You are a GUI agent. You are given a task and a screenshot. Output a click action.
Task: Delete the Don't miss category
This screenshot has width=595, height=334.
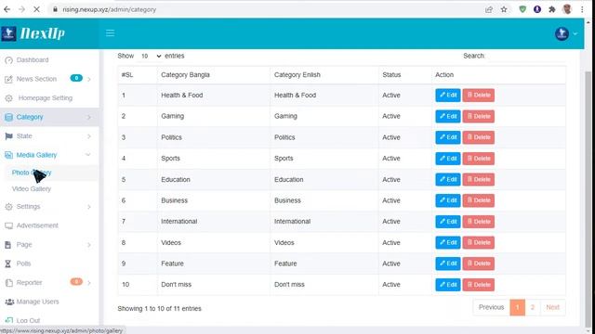[x=479, y=285]
